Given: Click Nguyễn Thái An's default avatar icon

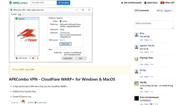Looking at the screenshot, I should click(137, 47).
